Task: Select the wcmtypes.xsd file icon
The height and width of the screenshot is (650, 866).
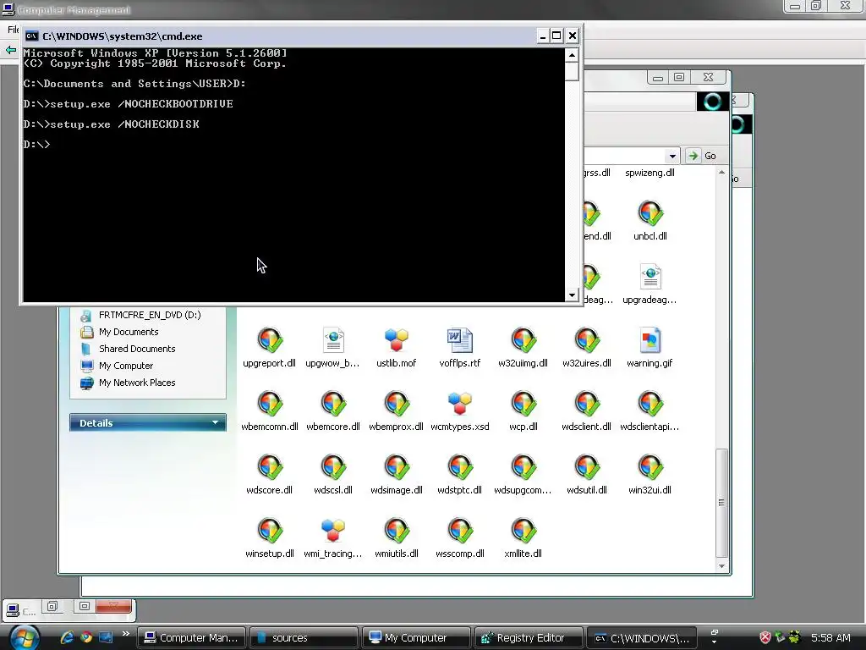Action: coord(460,404)
